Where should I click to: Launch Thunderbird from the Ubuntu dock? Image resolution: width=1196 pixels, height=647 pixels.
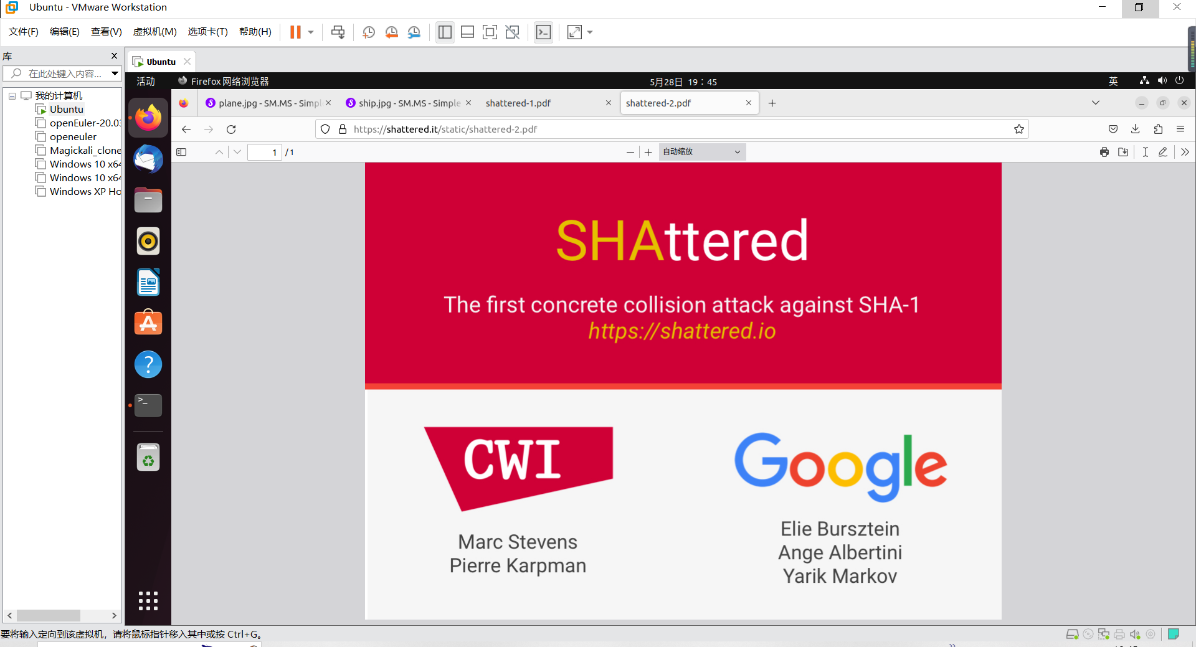tap(148, 159)
